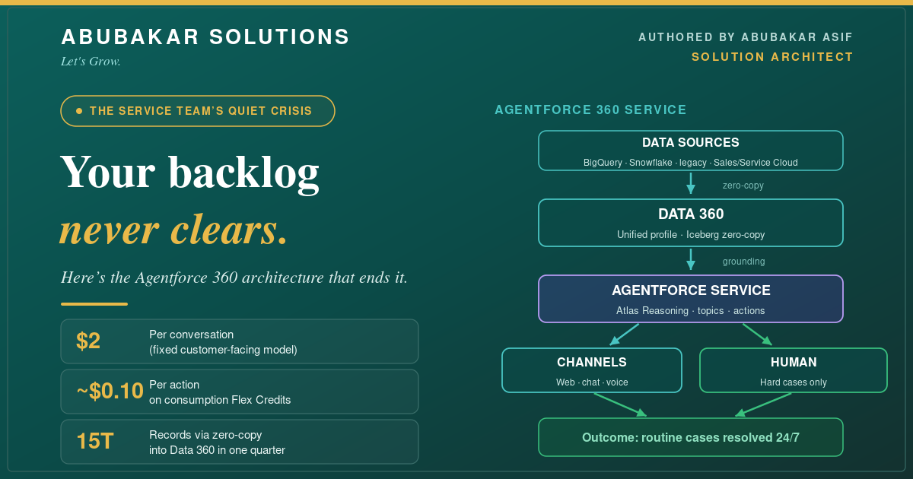The image size is (913, 479).
Task: Click "Web · chat · voice" text
Action: 592,382
